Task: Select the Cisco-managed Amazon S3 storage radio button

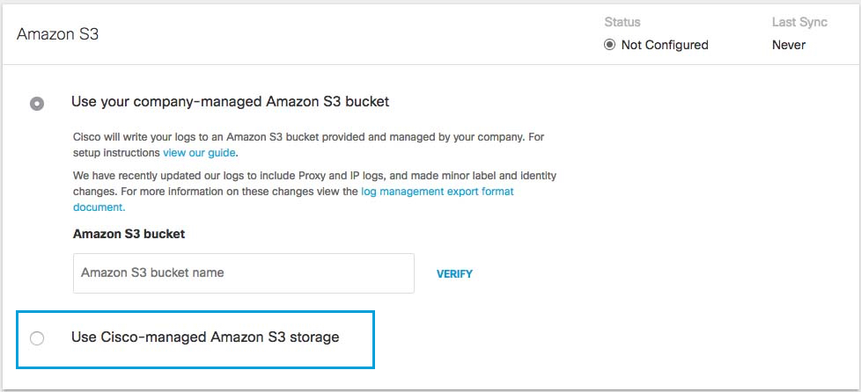Action: 37,338
